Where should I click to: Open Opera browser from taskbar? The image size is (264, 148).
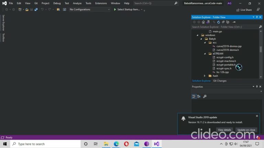pyautogui.click(x=126, y=144)
